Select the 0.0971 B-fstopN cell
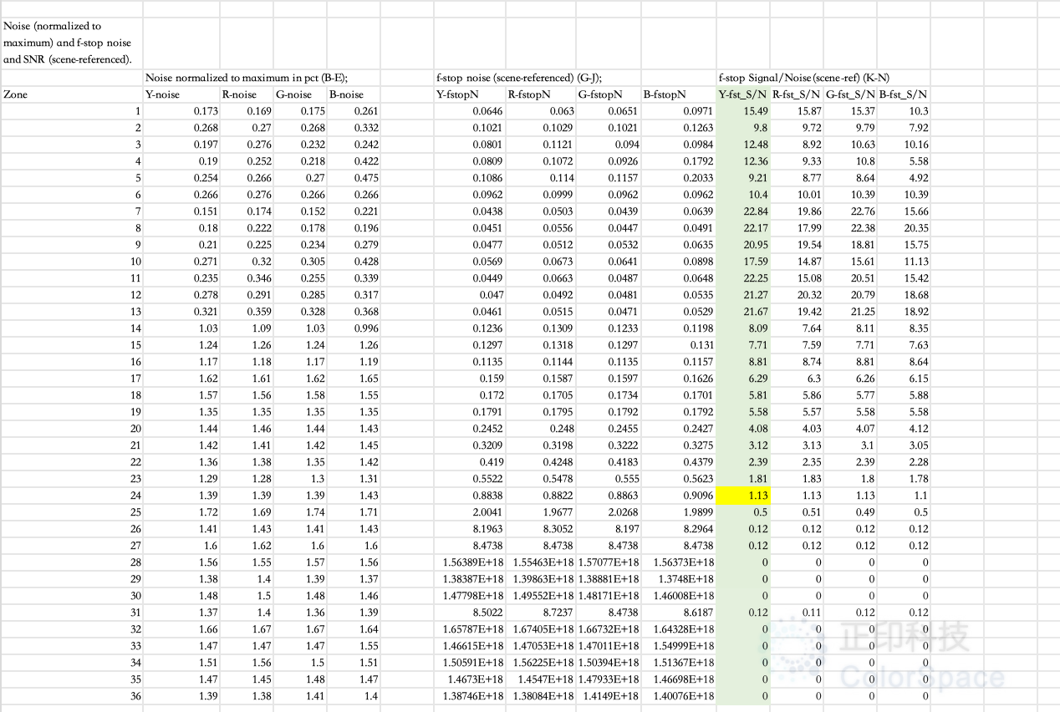Viewport: 1060px width, 712px height. click(x=679, y=111)
